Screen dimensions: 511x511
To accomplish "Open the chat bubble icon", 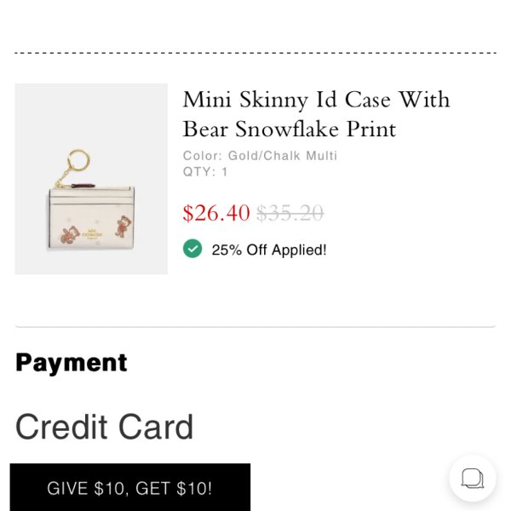I will click(473, 478).
